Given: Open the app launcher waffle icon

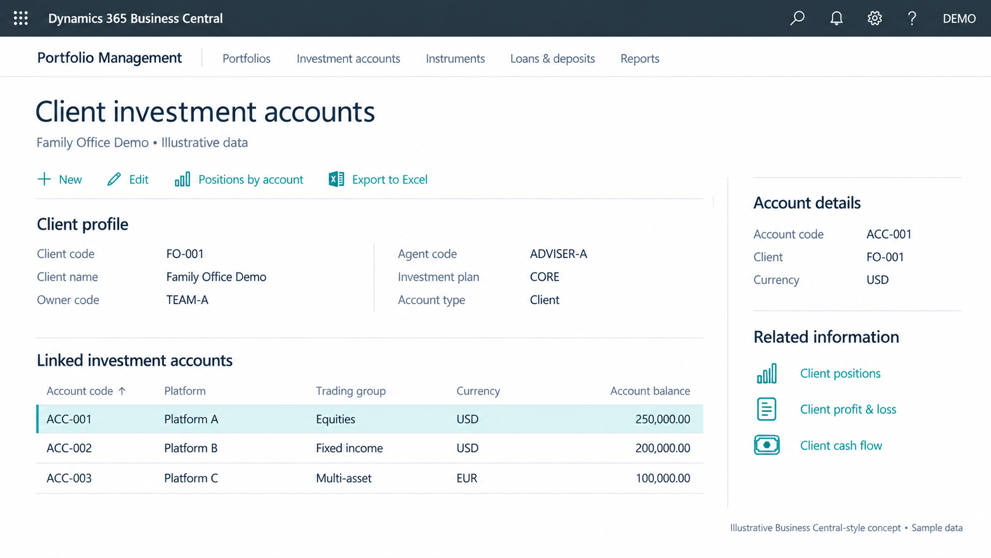Looking at the screenshot, I should (21, 18).
